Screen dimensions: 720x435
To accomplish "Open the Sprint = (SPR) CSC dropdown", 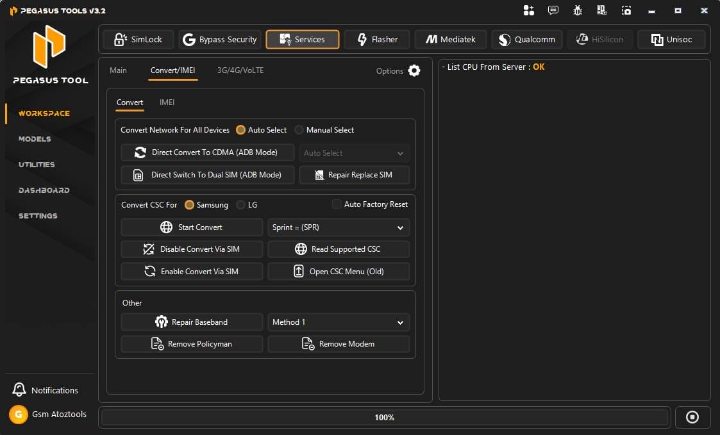I will click(339, 227).
